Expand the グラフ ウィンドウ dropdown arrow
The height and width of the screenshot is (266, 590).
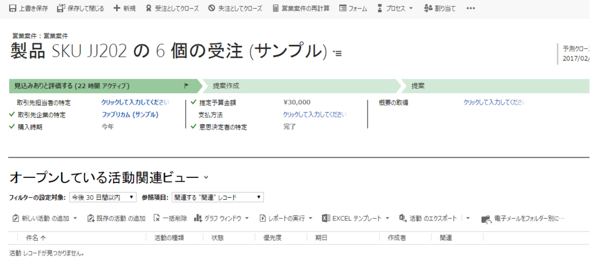coord(247,218)
